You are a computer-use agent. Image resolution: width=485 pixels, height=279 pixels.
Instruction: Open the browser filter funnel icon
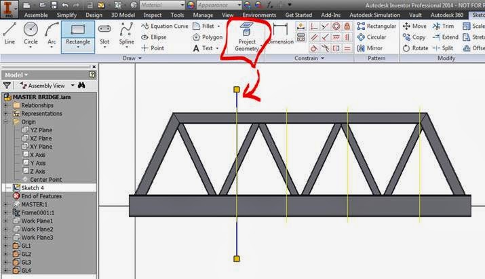7,85
